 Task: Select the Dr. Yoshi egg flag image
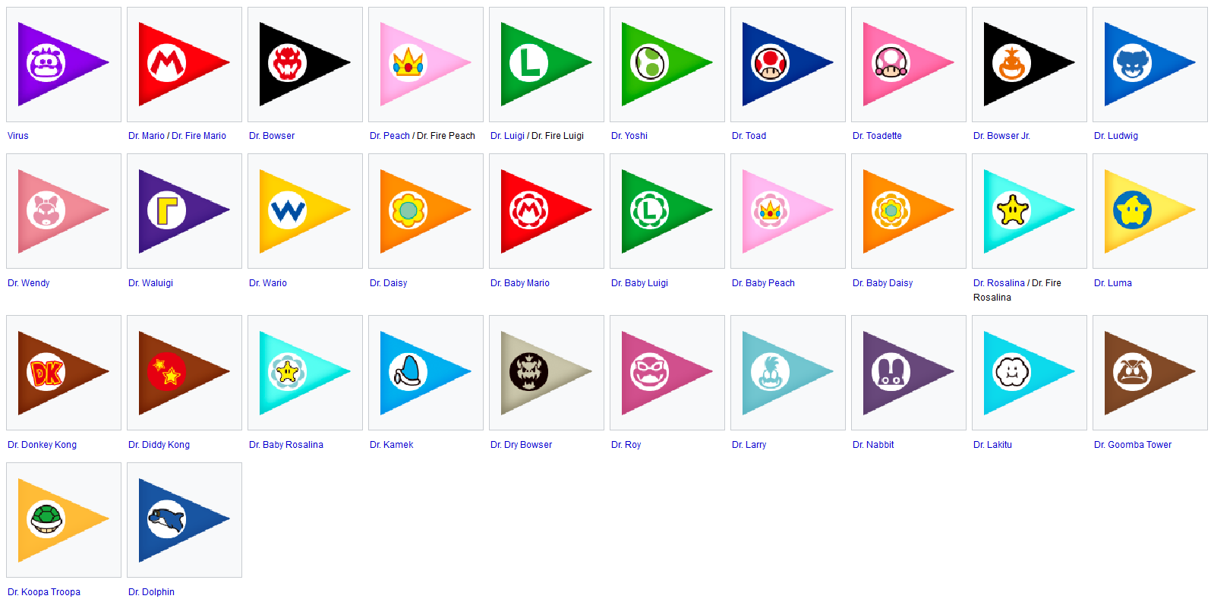click(667, 64)
